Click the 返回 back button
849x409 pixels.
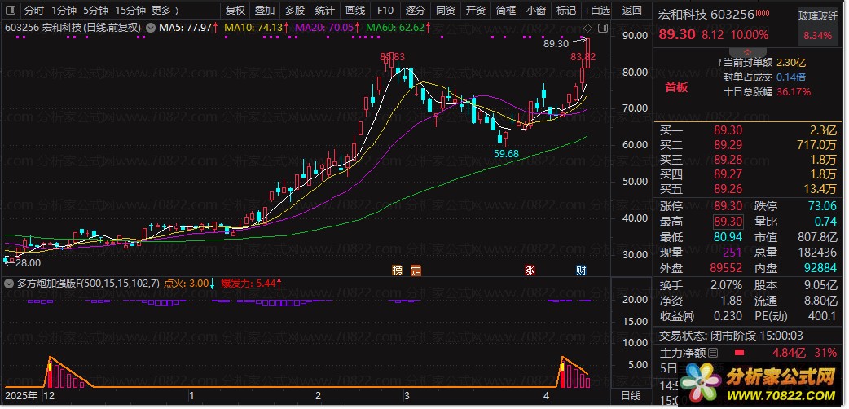tap(631, 11)
